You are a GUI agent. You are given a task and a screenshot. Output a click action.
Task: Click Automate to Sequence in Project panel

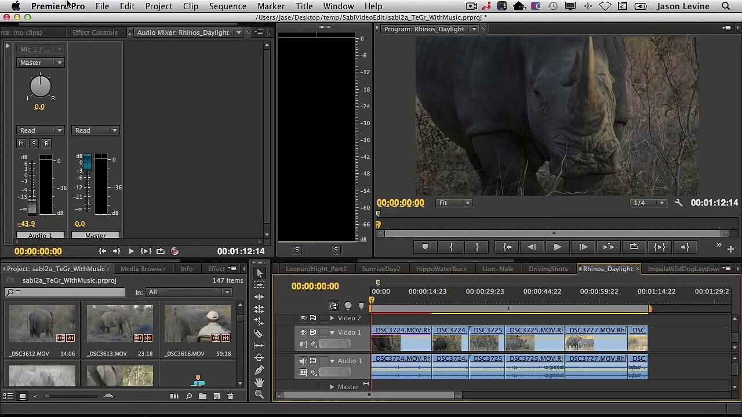[174, 396]
